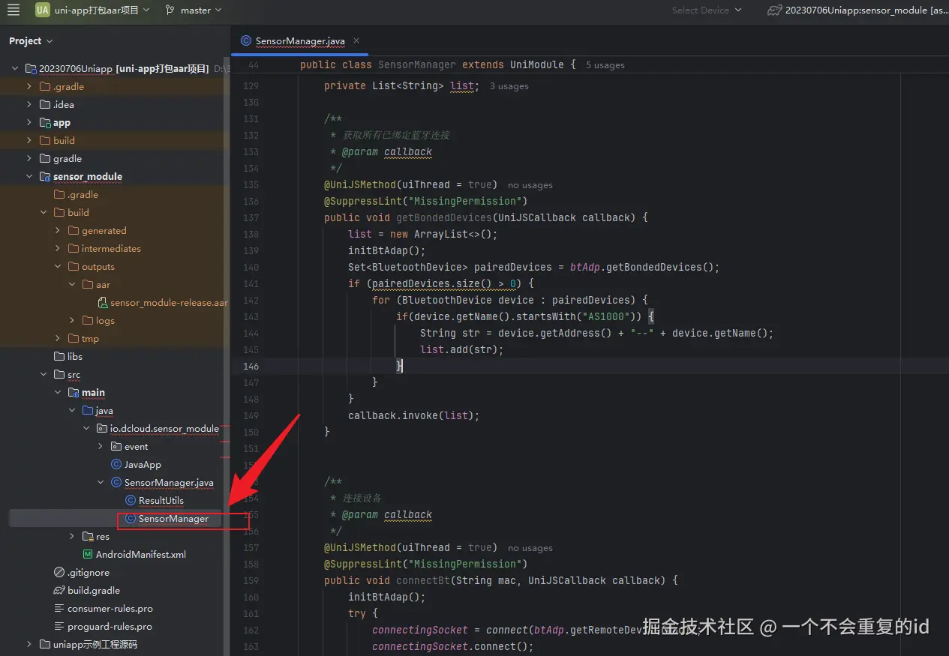Click the getBondedDevices method name
The image size is (949, 656).
[443, 217]
